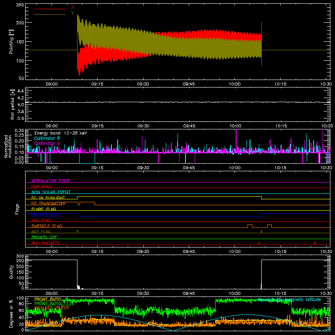
Task: Select the ATTENUATOR_STATE flag label
Action: click(x=51, y=181)
